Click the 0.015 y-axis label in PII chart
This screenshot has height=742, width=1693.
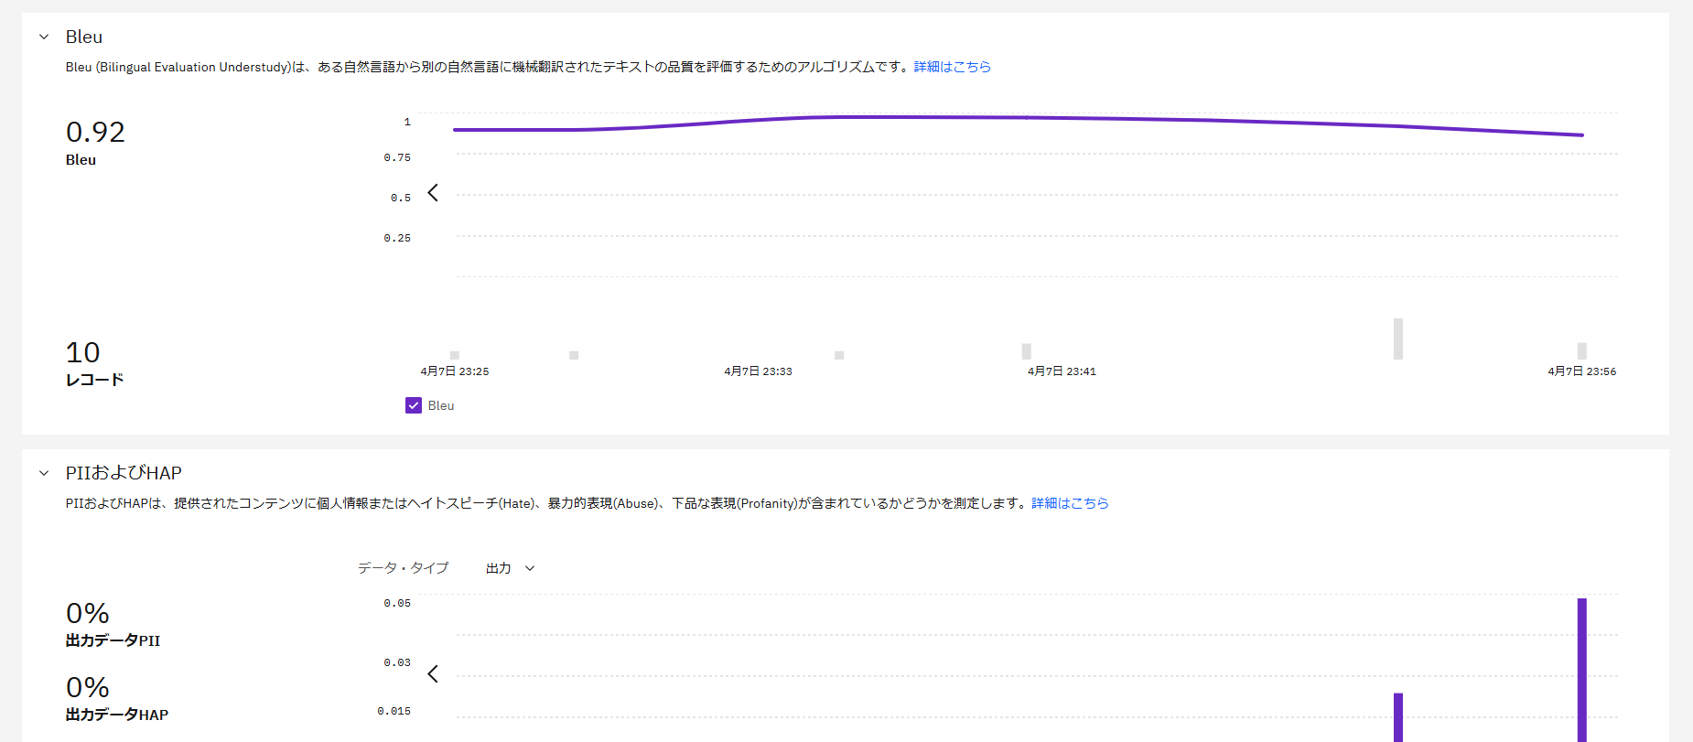pos(394,711)
